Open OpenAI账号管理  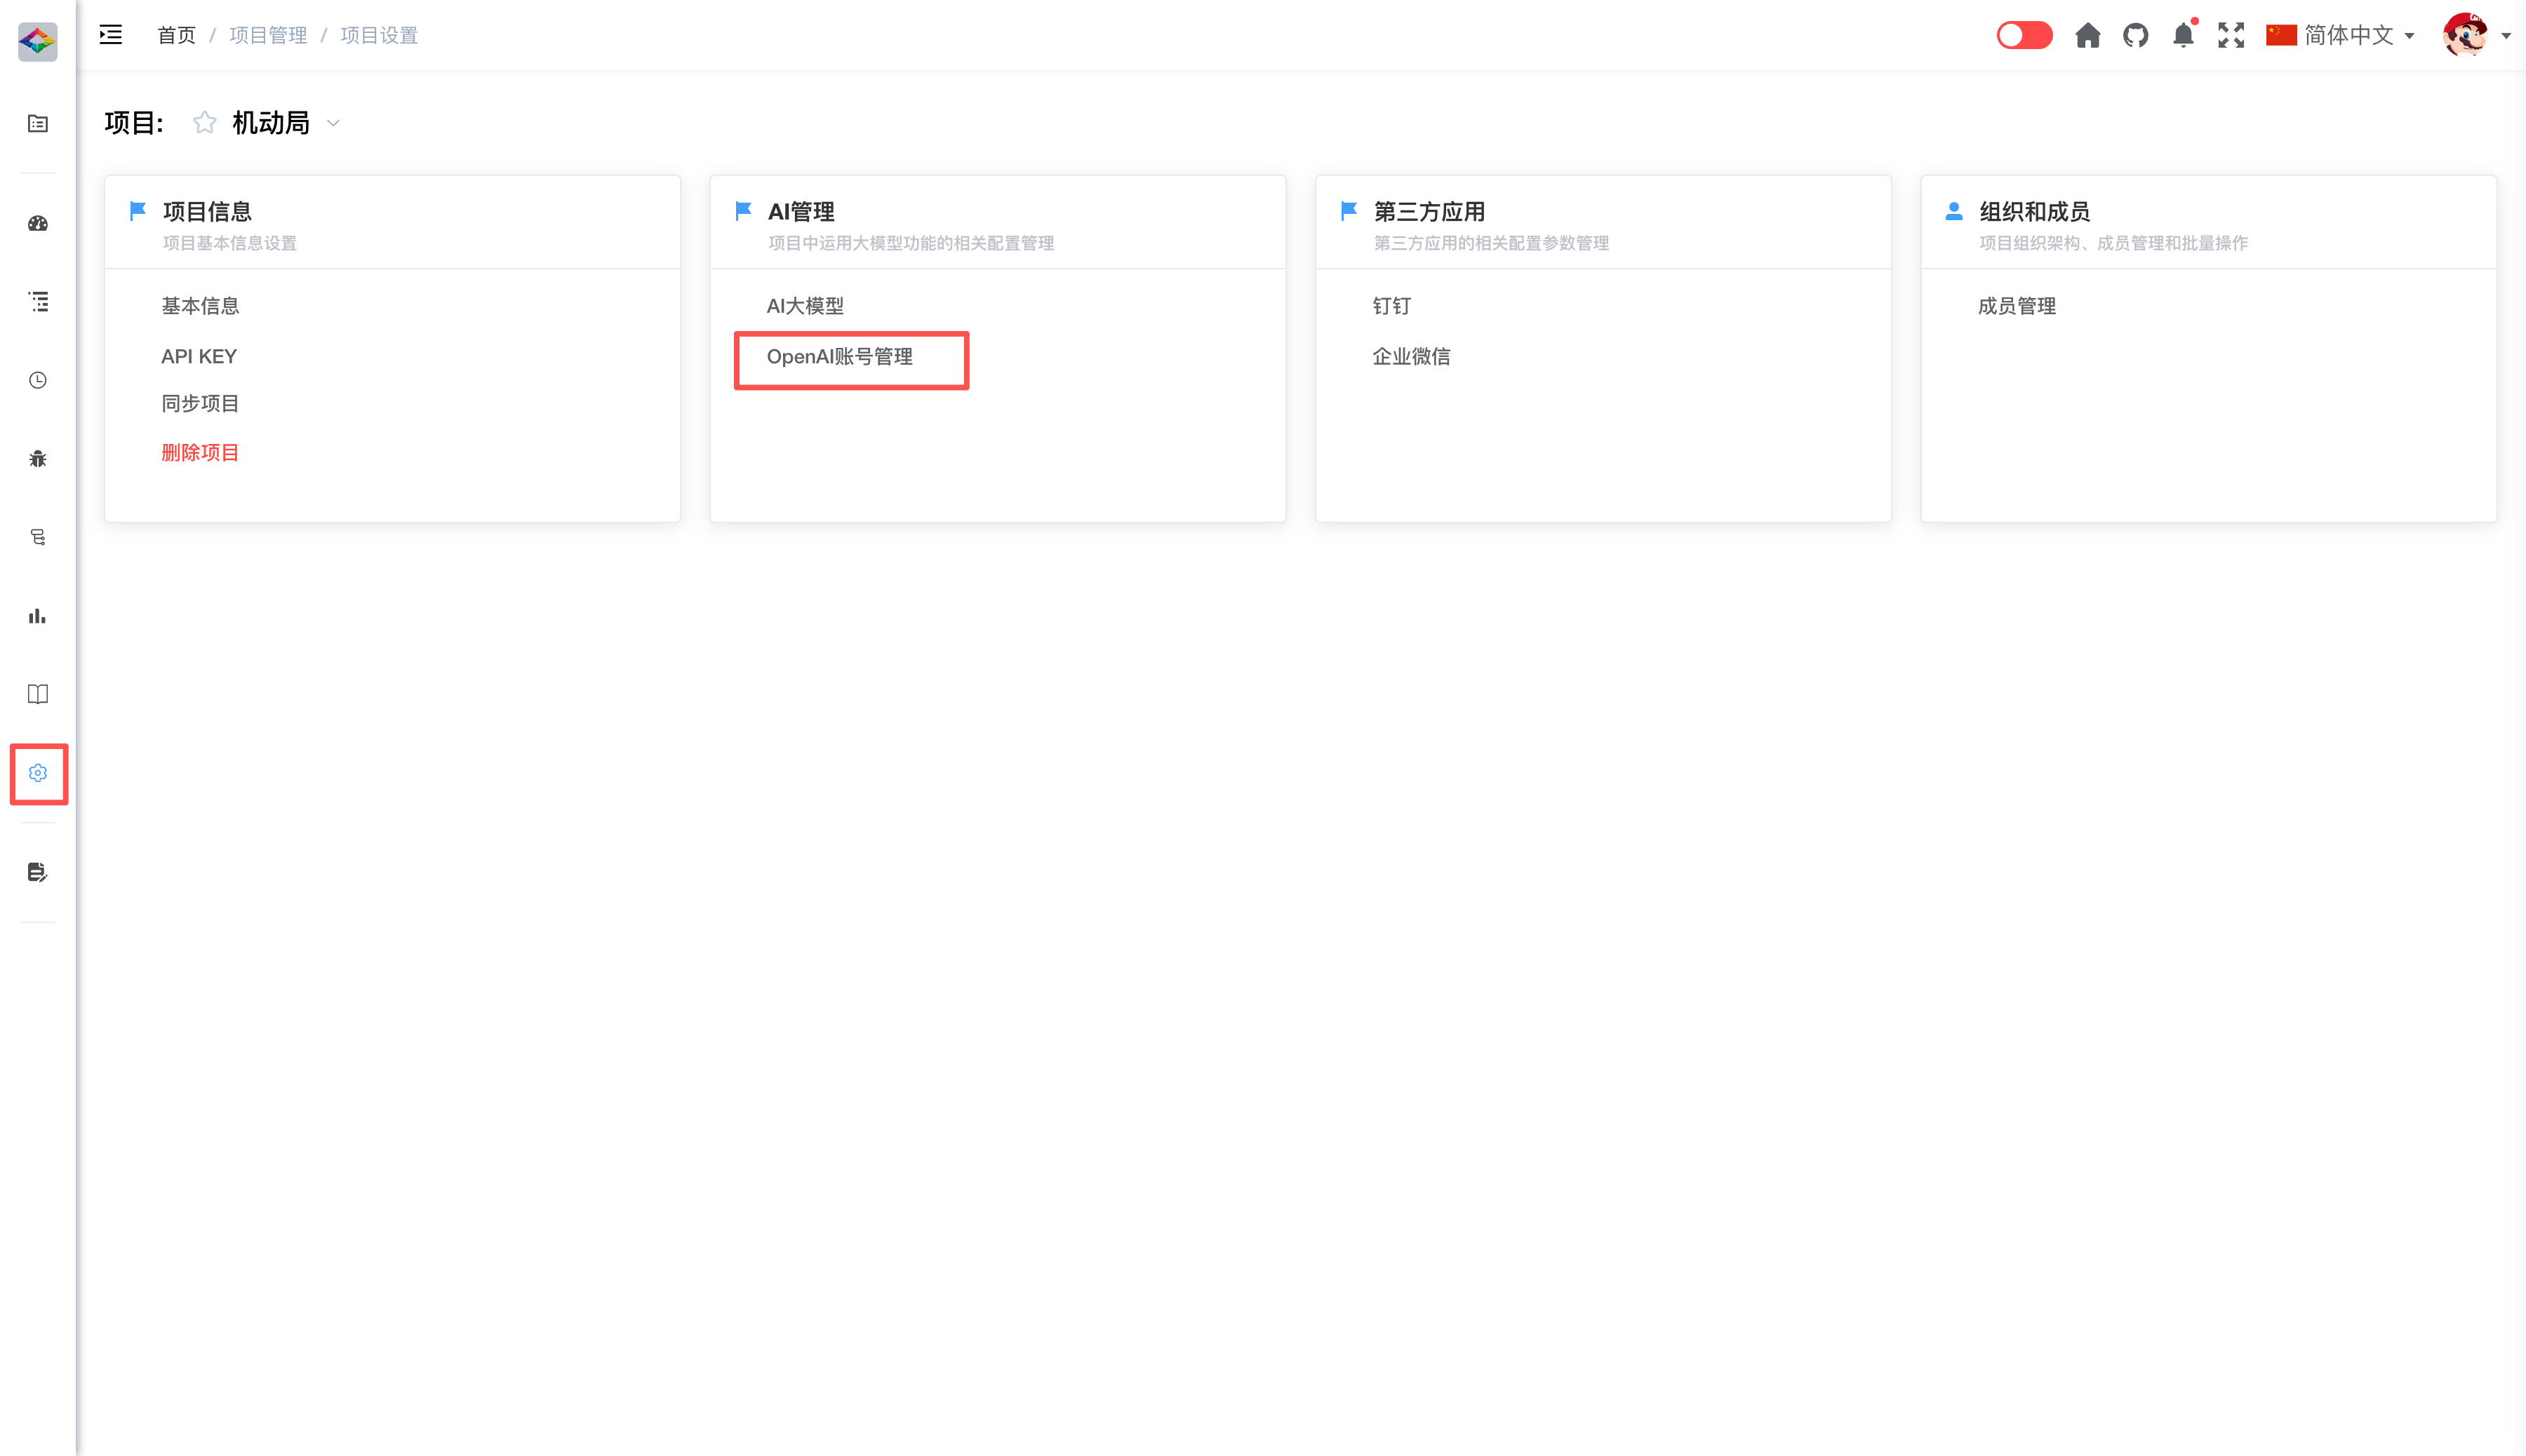coord(839,357)
